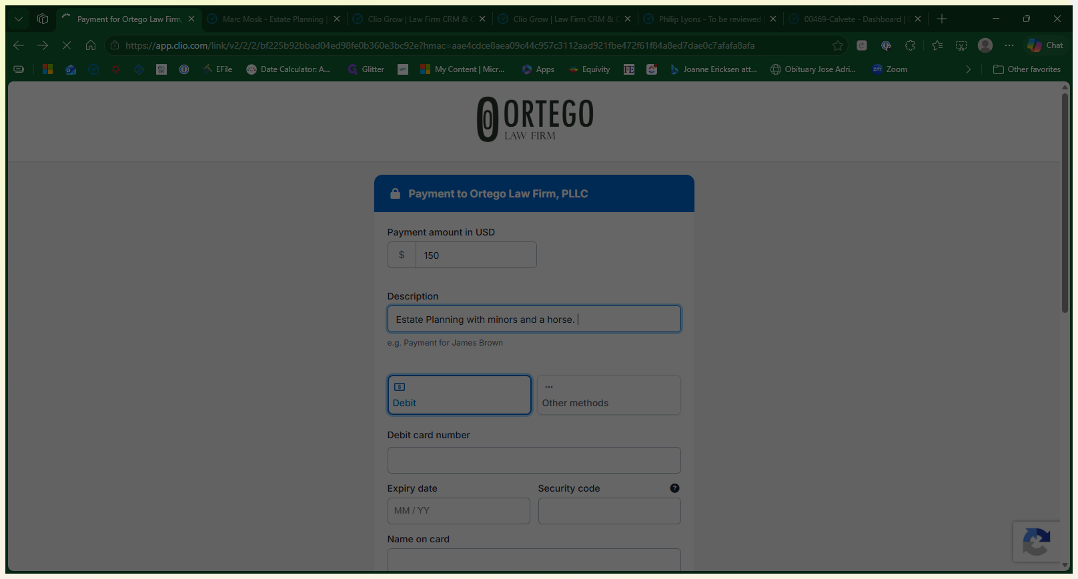Open the browser home page icon

pyautogui.click(x=91, y=45)
